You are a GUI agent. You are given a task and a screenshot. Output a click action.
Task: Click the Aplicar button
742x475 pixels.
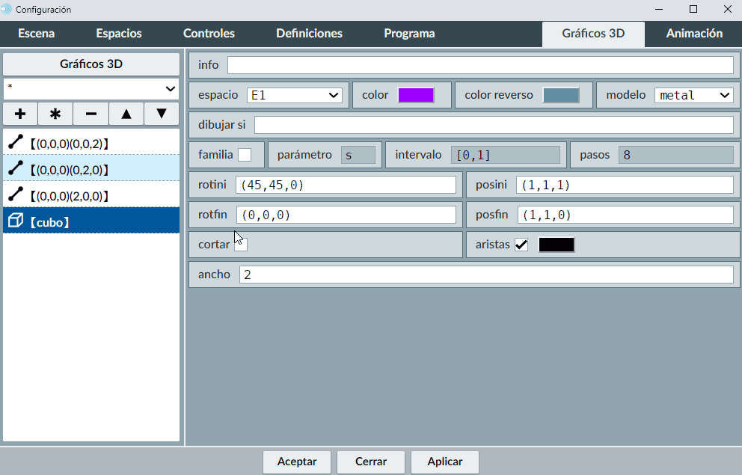445,462
